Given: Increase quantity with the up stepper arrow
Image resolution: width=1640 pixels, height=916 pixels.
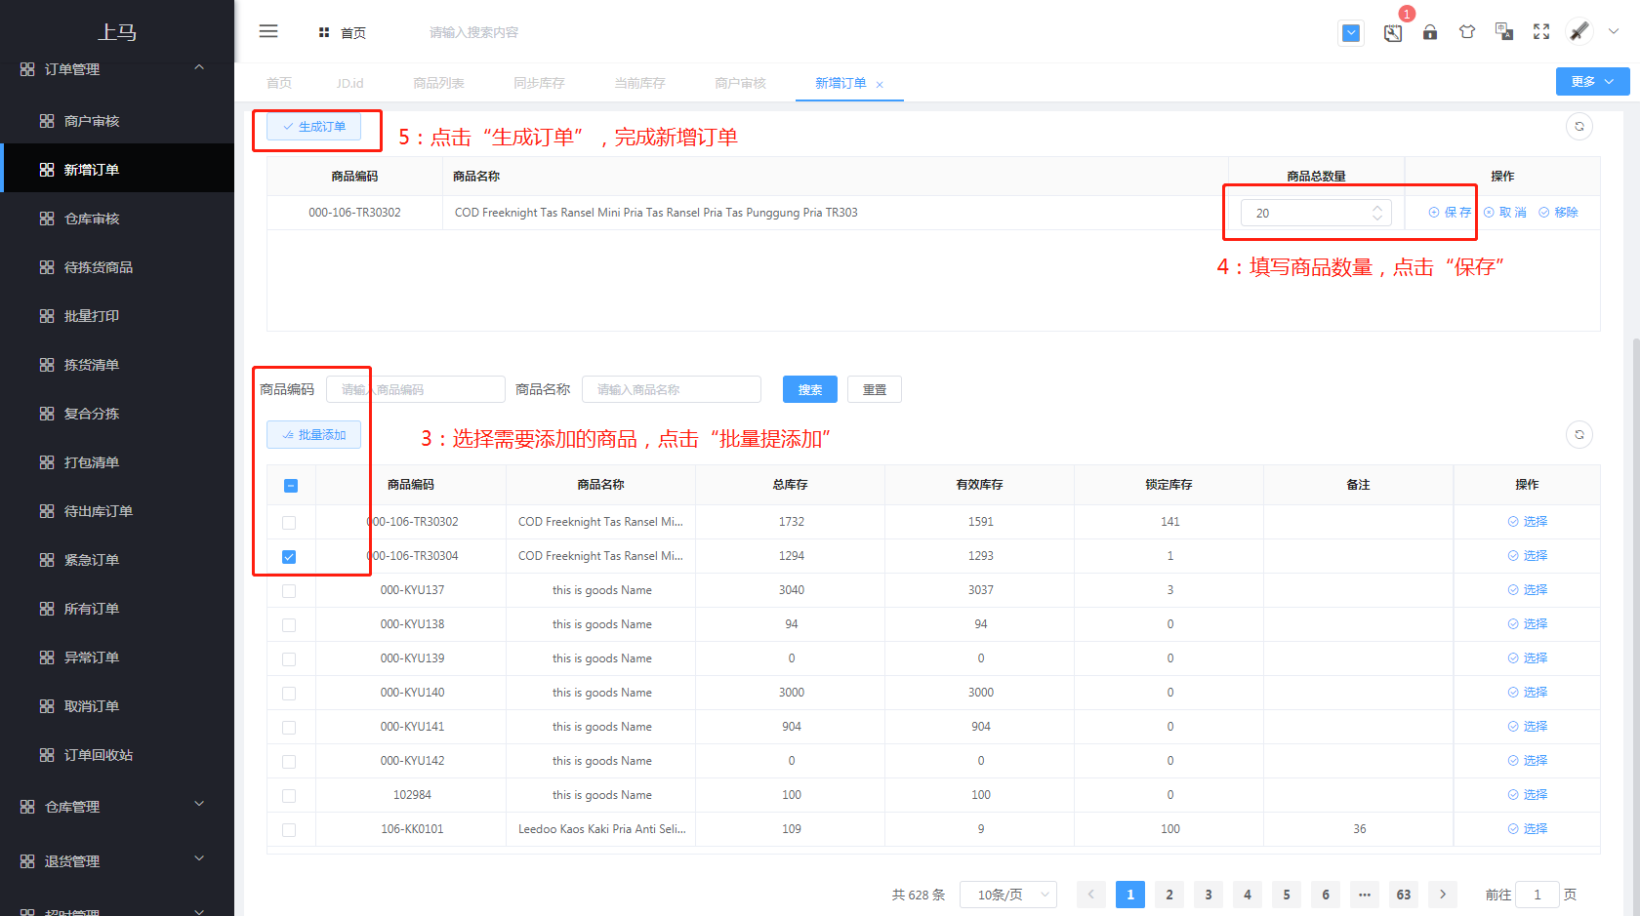Looking at the screenshot, I should click(1377, 207).
